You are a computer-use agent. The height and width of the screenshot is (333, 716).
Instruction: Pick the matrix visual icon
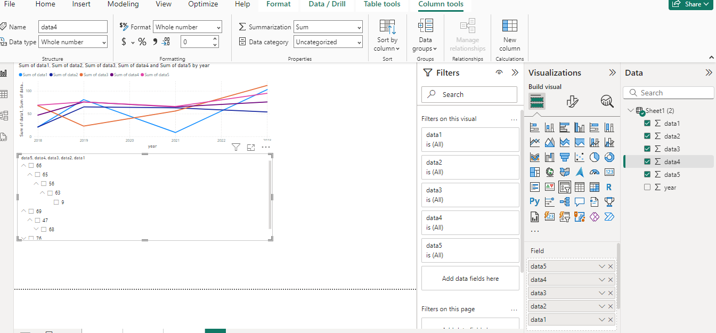[595, 187]
